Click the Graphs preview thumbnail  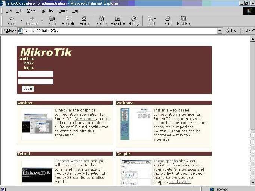(136, 173)
